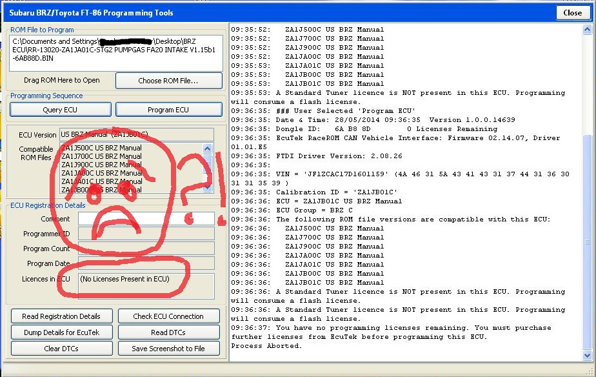Screen dimensions: 596x377
Task: Check ECU Connection button
Action: pos(168,316)
